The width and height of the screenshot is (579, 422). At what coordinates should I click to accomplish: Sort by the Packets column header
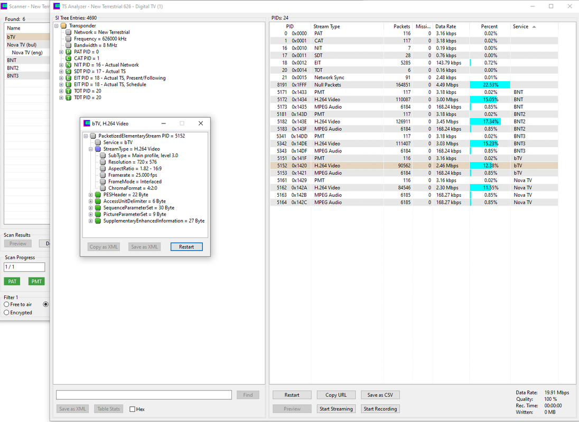(x=398, y=26)
